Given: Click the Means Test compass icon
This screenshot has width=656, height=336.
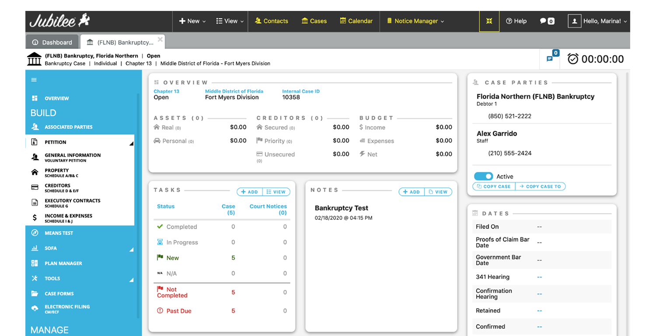Looking at the screenshot, I should click(35, 233).
